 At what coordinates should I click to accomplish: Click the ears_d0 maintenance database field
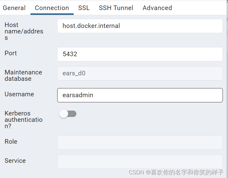(140, 74)
